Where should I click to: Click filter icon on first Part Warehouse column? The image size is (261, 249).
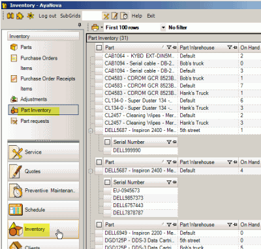(230, 47)
